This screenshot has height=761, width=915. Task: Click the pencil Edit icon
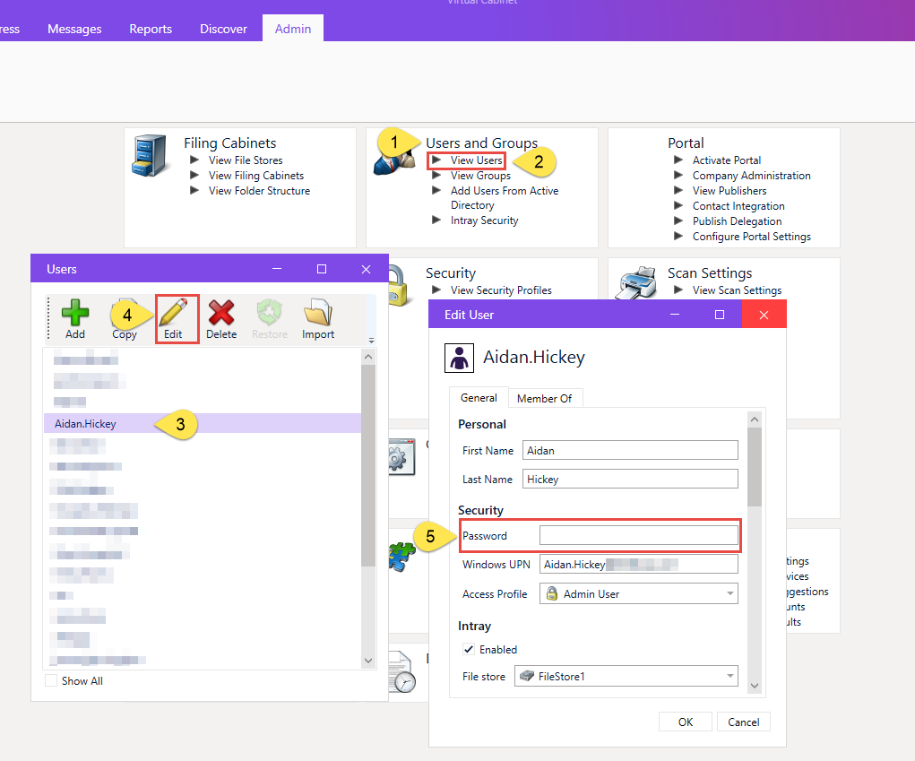pos(173,312)
